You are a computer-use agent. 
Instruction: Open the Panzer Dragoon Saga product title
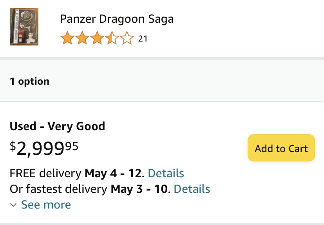pos(117,19)
